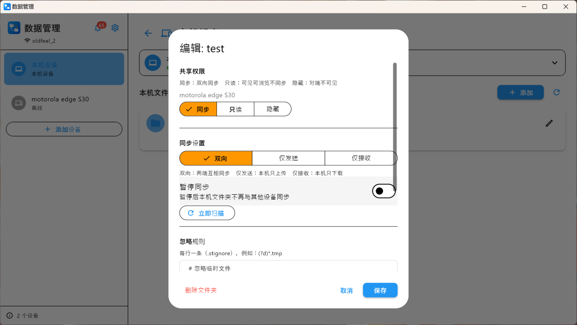
Task: Click the motorola device icon in sidebar
Action: click(18, 103)
